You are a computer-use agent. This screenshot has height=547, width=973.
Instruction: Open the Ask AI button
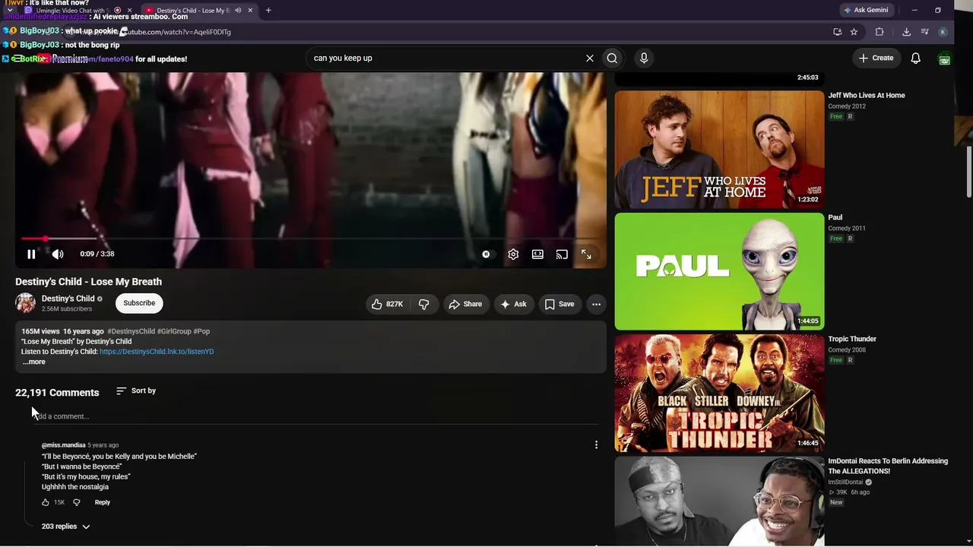(x=513, y=304)
